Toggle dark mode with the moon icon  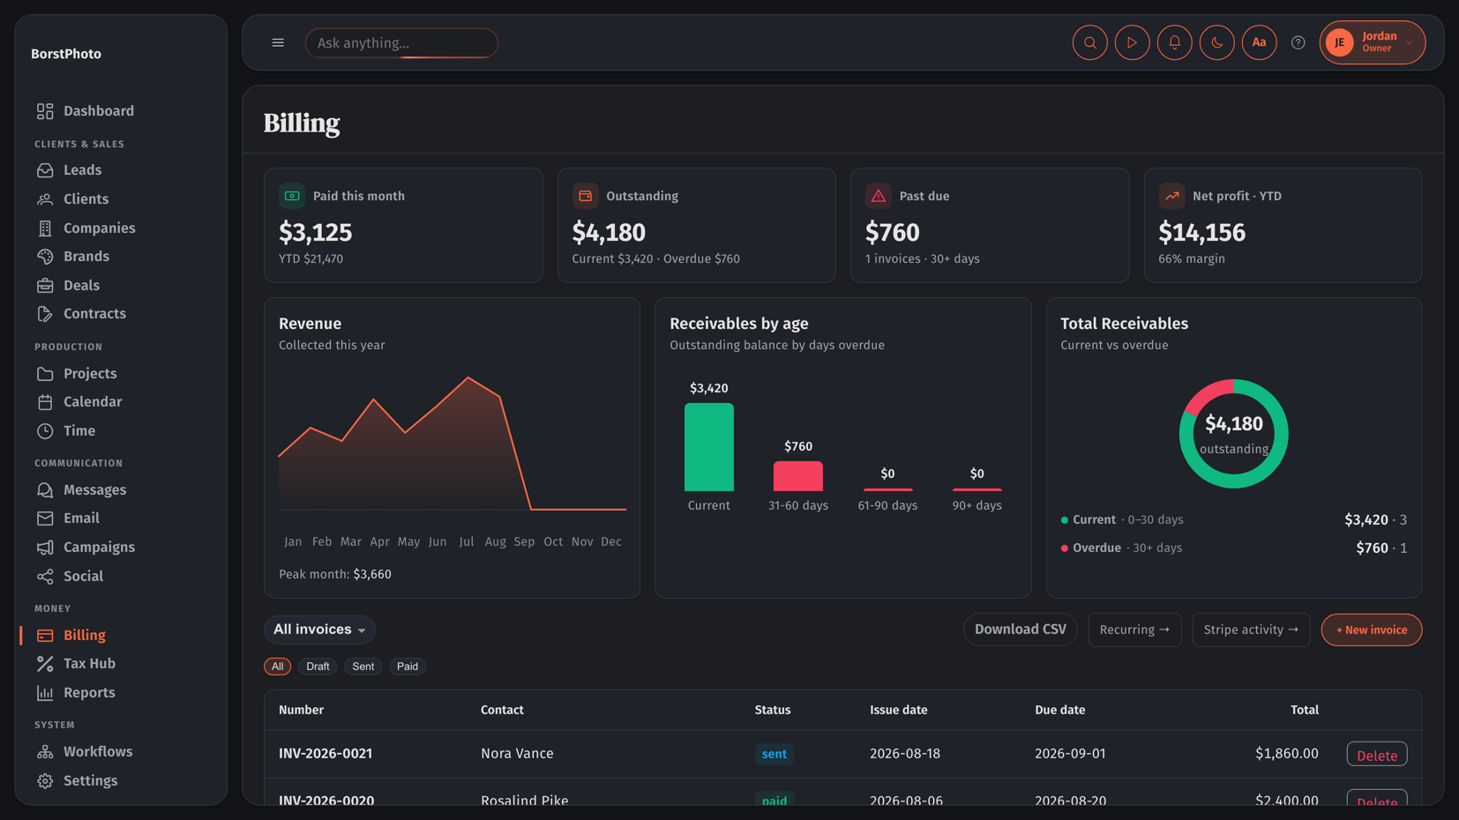click(x=1217, y=42)
